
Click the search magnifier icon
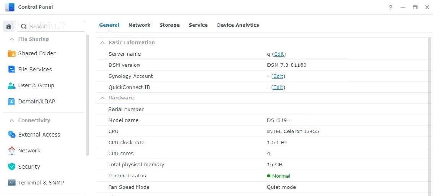pyautogui.click(x=23, y=26)
